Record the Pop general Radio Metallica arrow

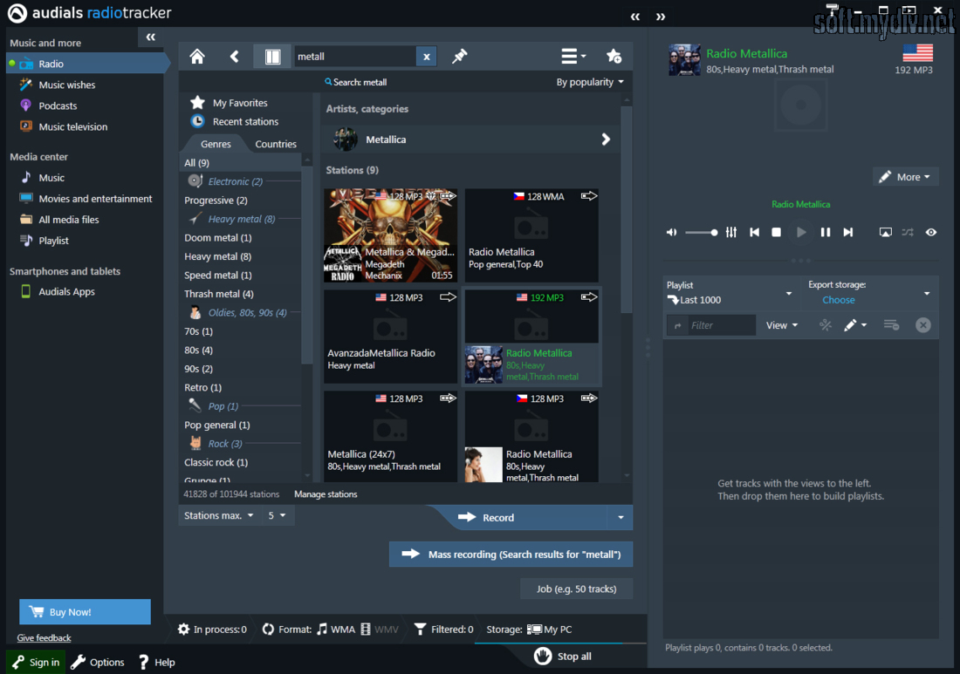point(588,195)
